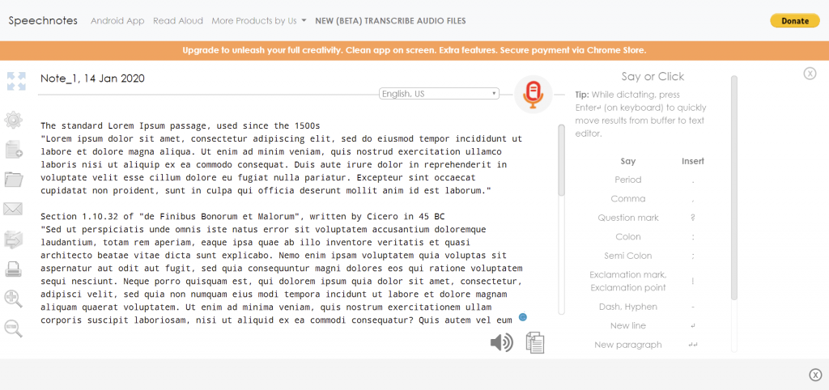Open New (Beta) Transcribe Audio Files link
Screen dimensions: 829x390
[390, 21]
